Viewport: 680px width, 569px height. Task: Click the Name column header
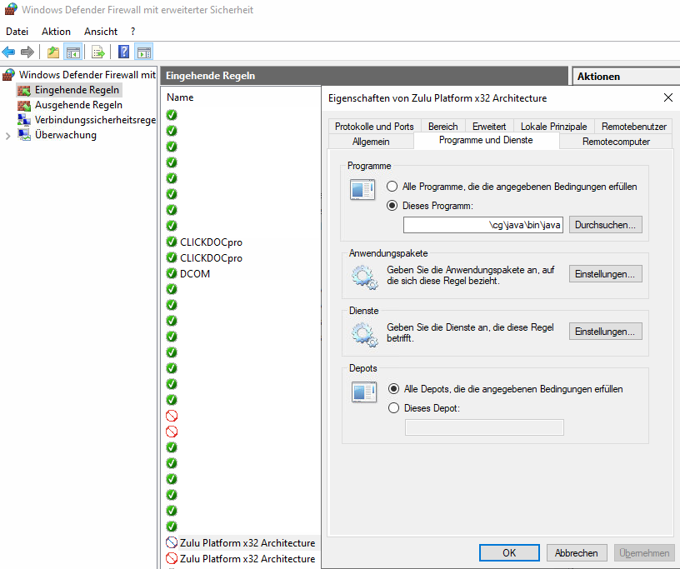tap(180, 97)
